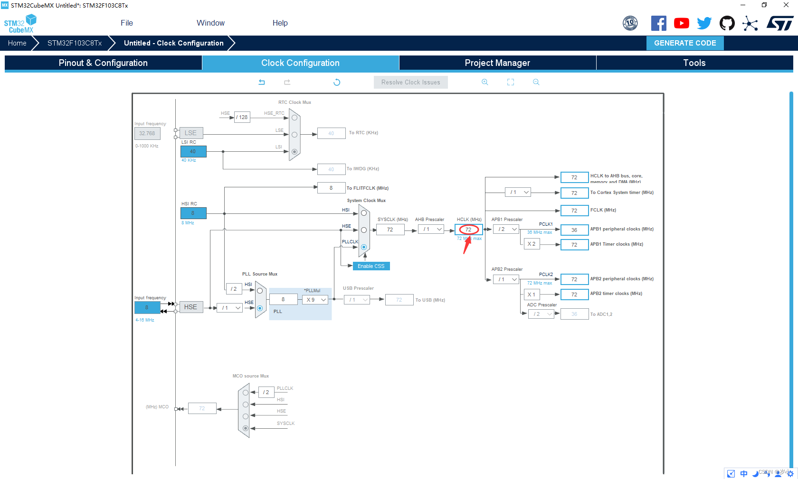Screen dimensions: 798x479
Task: Click the LSE input frequency 32.768 field
Action: (147, 133)
